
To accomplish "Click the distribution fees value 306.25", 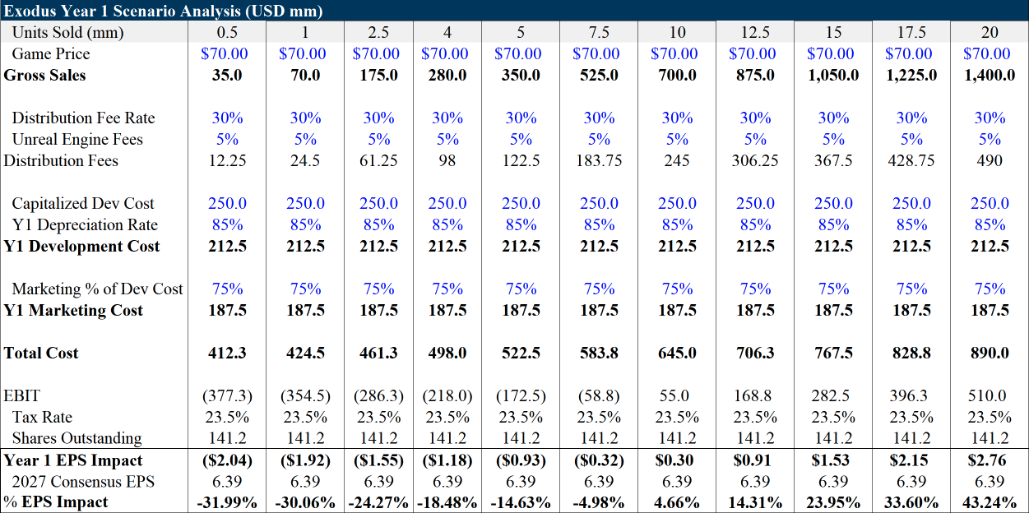I will (755, 160).
